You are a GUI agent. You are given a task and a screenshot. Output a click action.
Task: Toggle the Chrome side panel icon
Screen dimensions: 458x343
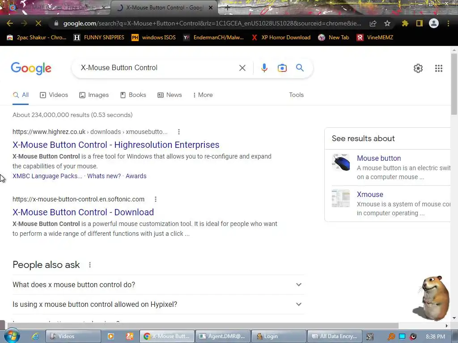[x=420, y=23]
